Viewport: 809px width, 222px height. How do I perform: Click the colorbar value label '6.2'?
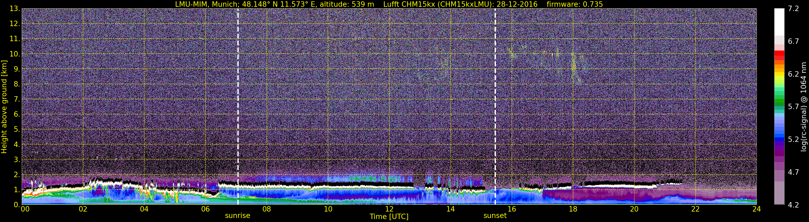793,74
